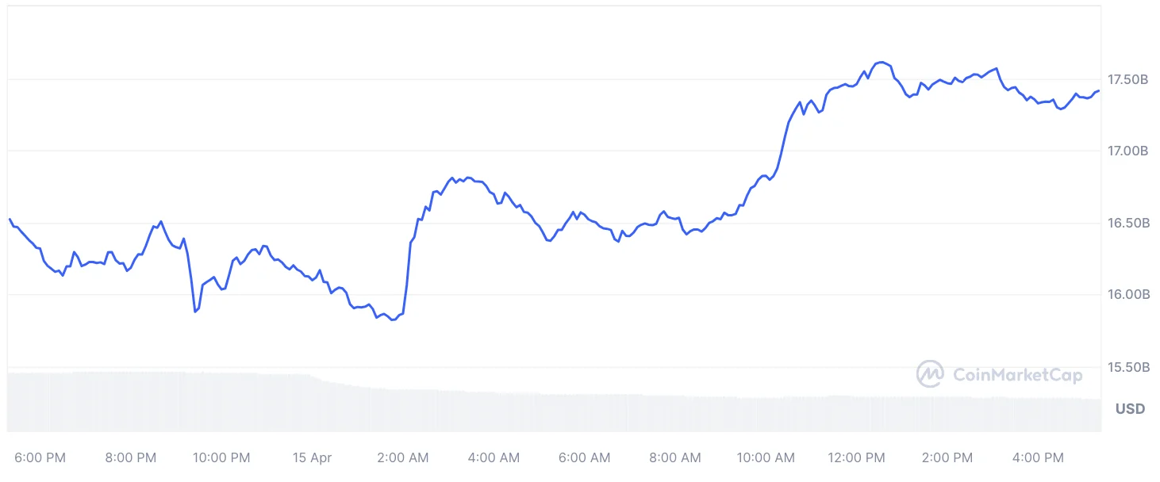Select the 15 Apr date label
The image size is (1160, 482).
pyautogui.click(x=312, y=457)
